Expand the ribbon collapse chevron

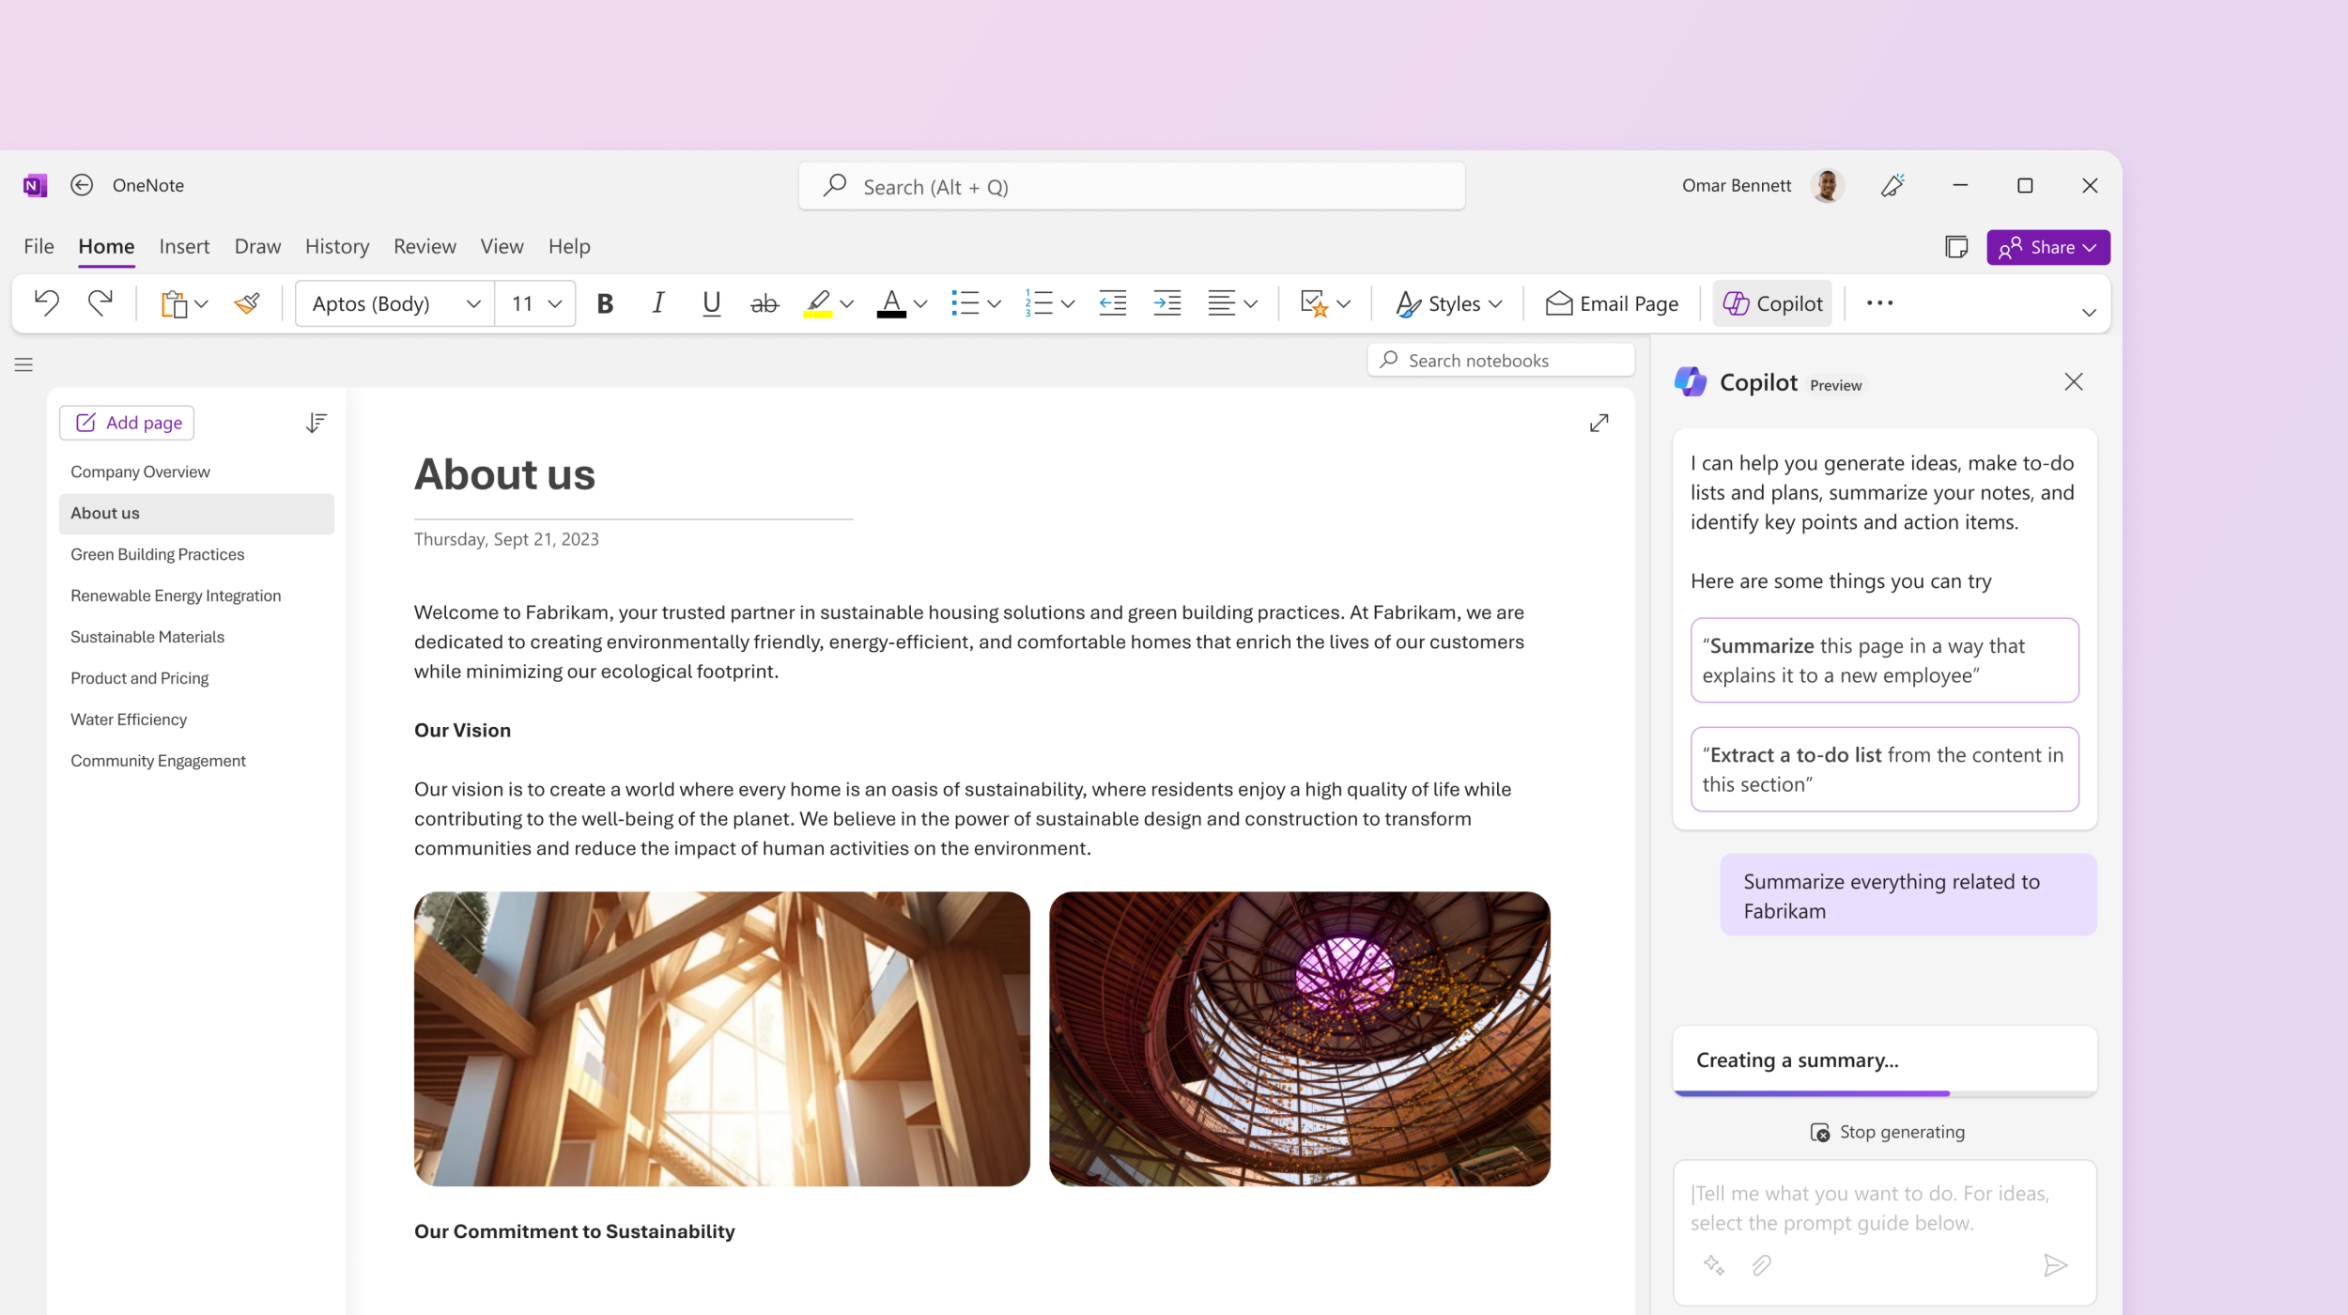[x=2089, y=312]
